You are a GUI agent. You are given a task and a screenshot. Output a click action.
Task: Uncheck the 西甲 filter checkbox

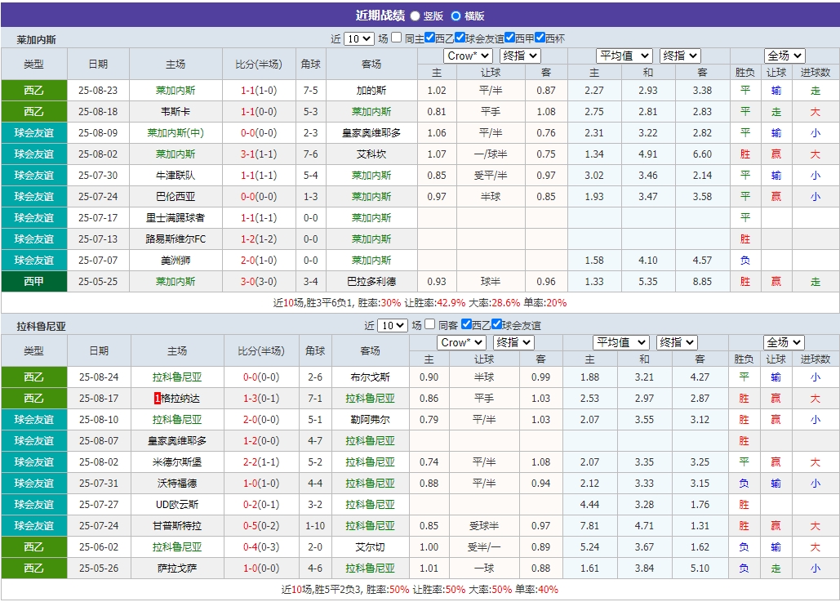tap(509, 37)
